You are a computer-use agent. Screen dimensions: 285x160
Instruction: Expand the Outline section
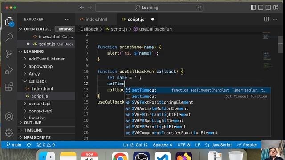tap(46, 123)
